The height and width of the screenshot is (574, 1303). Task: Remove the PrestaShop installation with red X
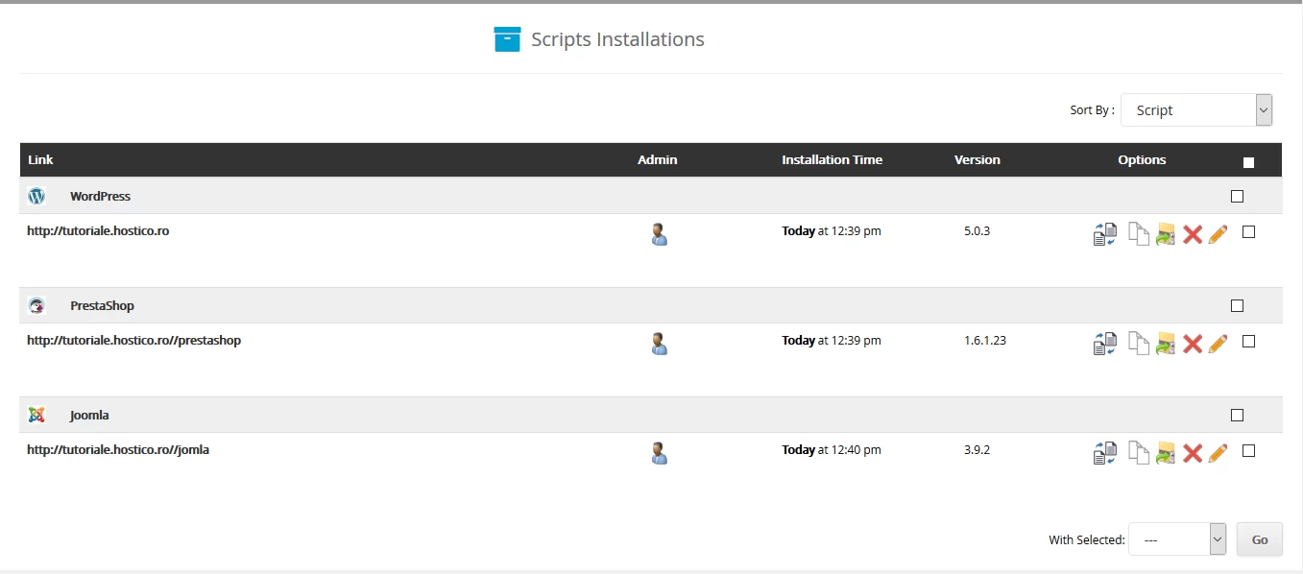(x=1193, y=343)
